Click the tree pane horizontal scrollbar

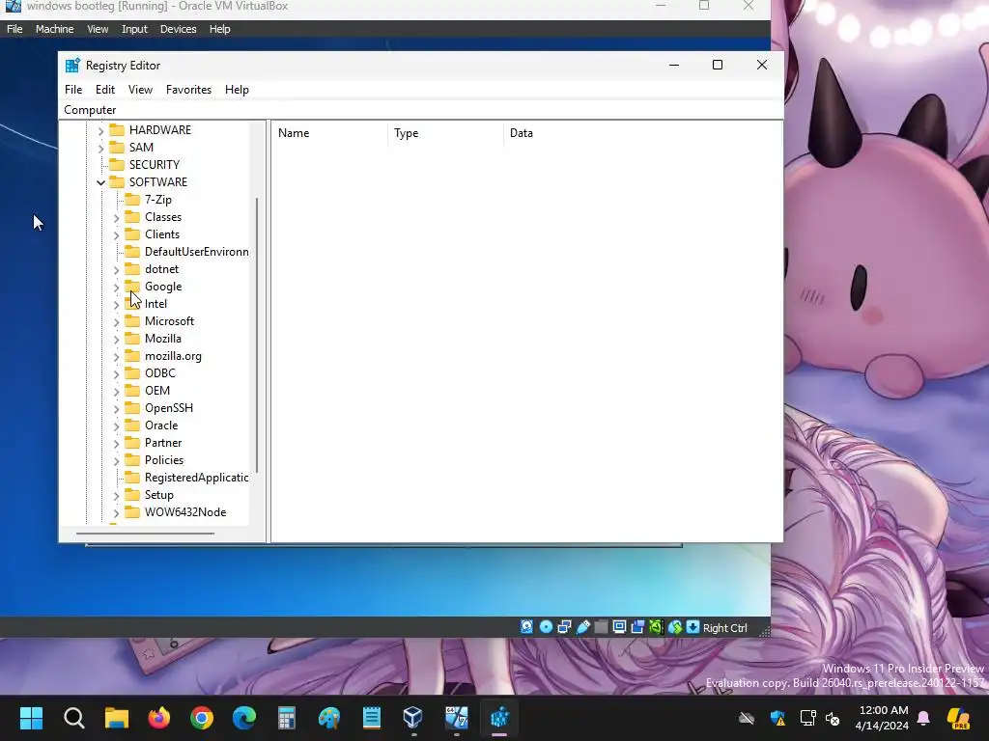(145, 534)
